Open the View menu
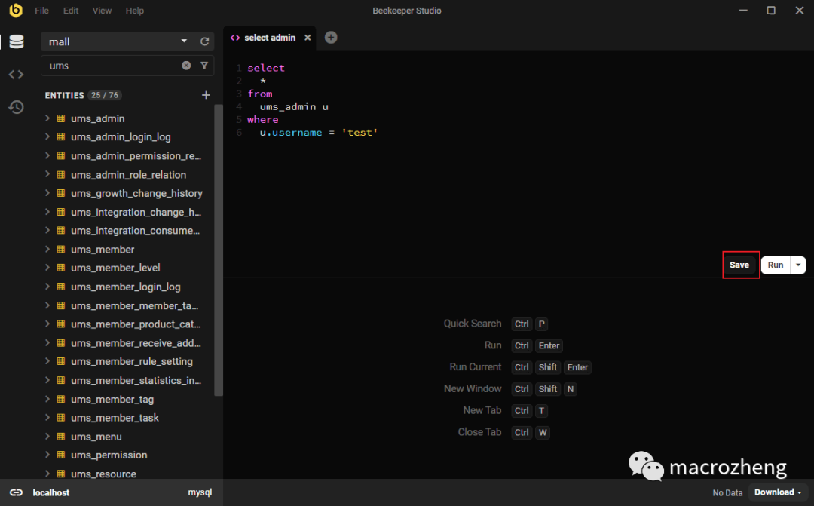814x506 pixels. [102, 11]
